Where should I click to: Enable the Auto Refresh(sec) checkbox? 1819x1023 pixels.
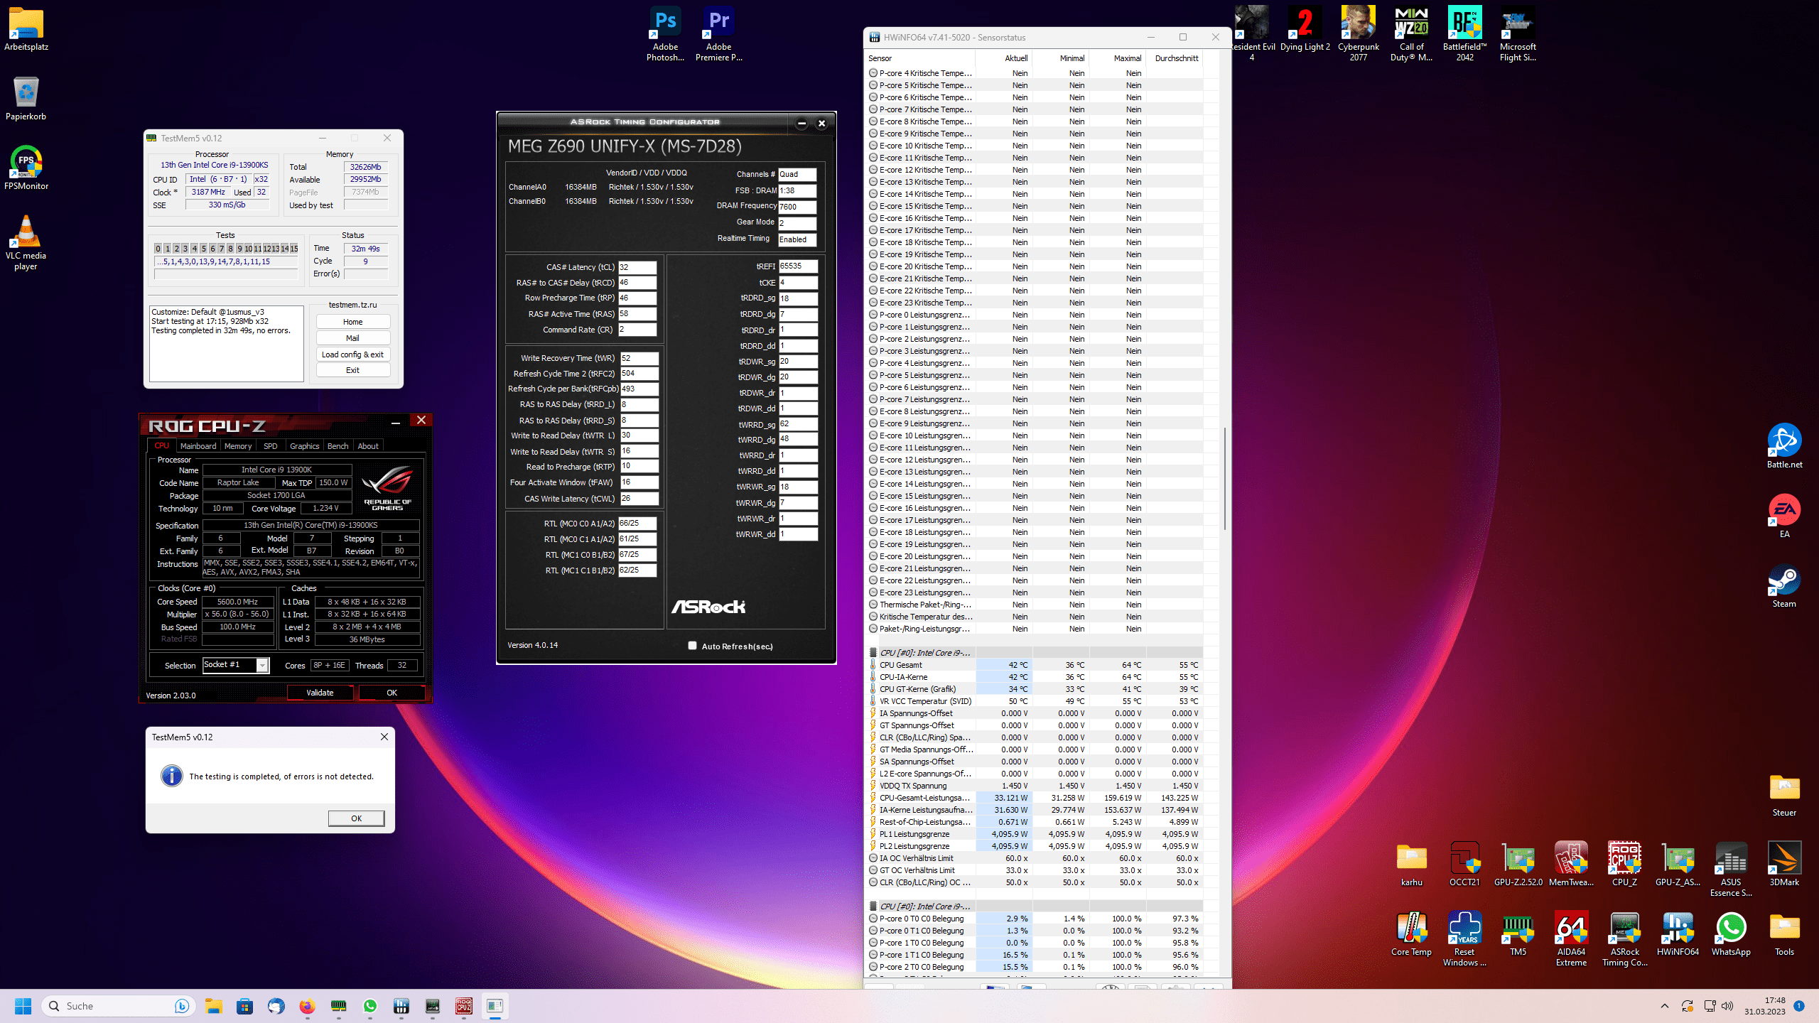point(692,646)
